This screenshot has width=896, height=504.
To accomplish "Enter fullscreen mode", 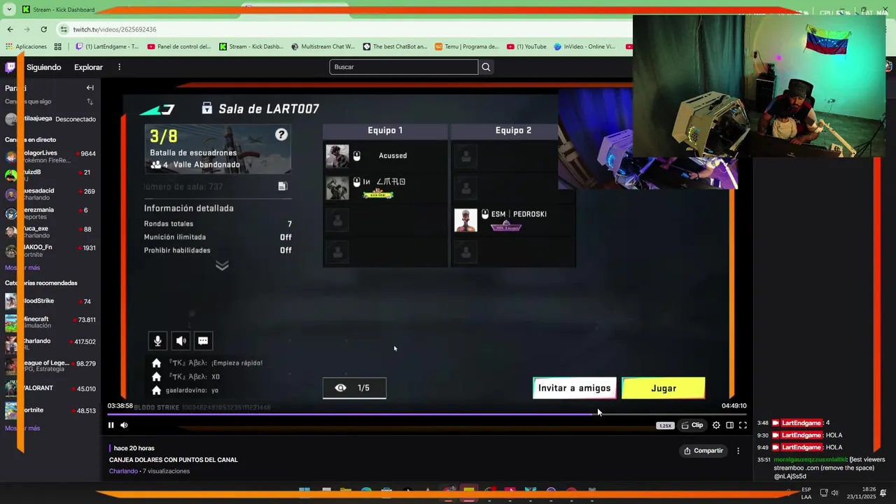I will [743, 425].
